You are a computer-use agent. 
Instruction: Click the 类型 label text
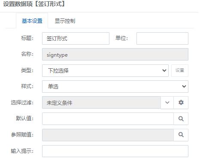click(27, 70)
